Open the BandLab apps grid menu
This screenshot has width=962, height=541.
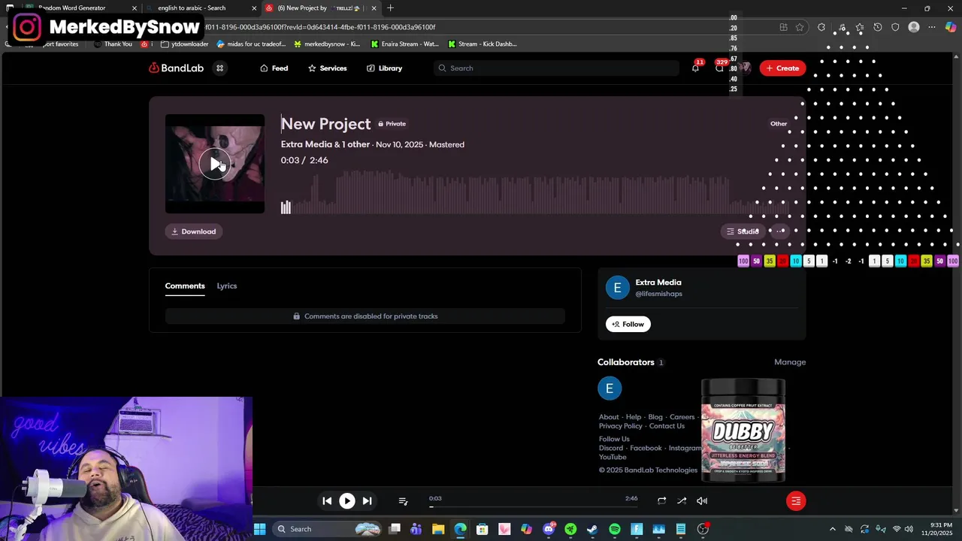coord(220,68)
